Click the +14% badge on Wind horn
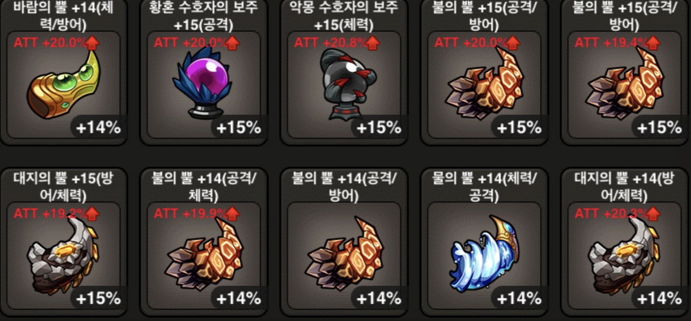The height and width of the screenshot is (321, 691). click(98, 128)
